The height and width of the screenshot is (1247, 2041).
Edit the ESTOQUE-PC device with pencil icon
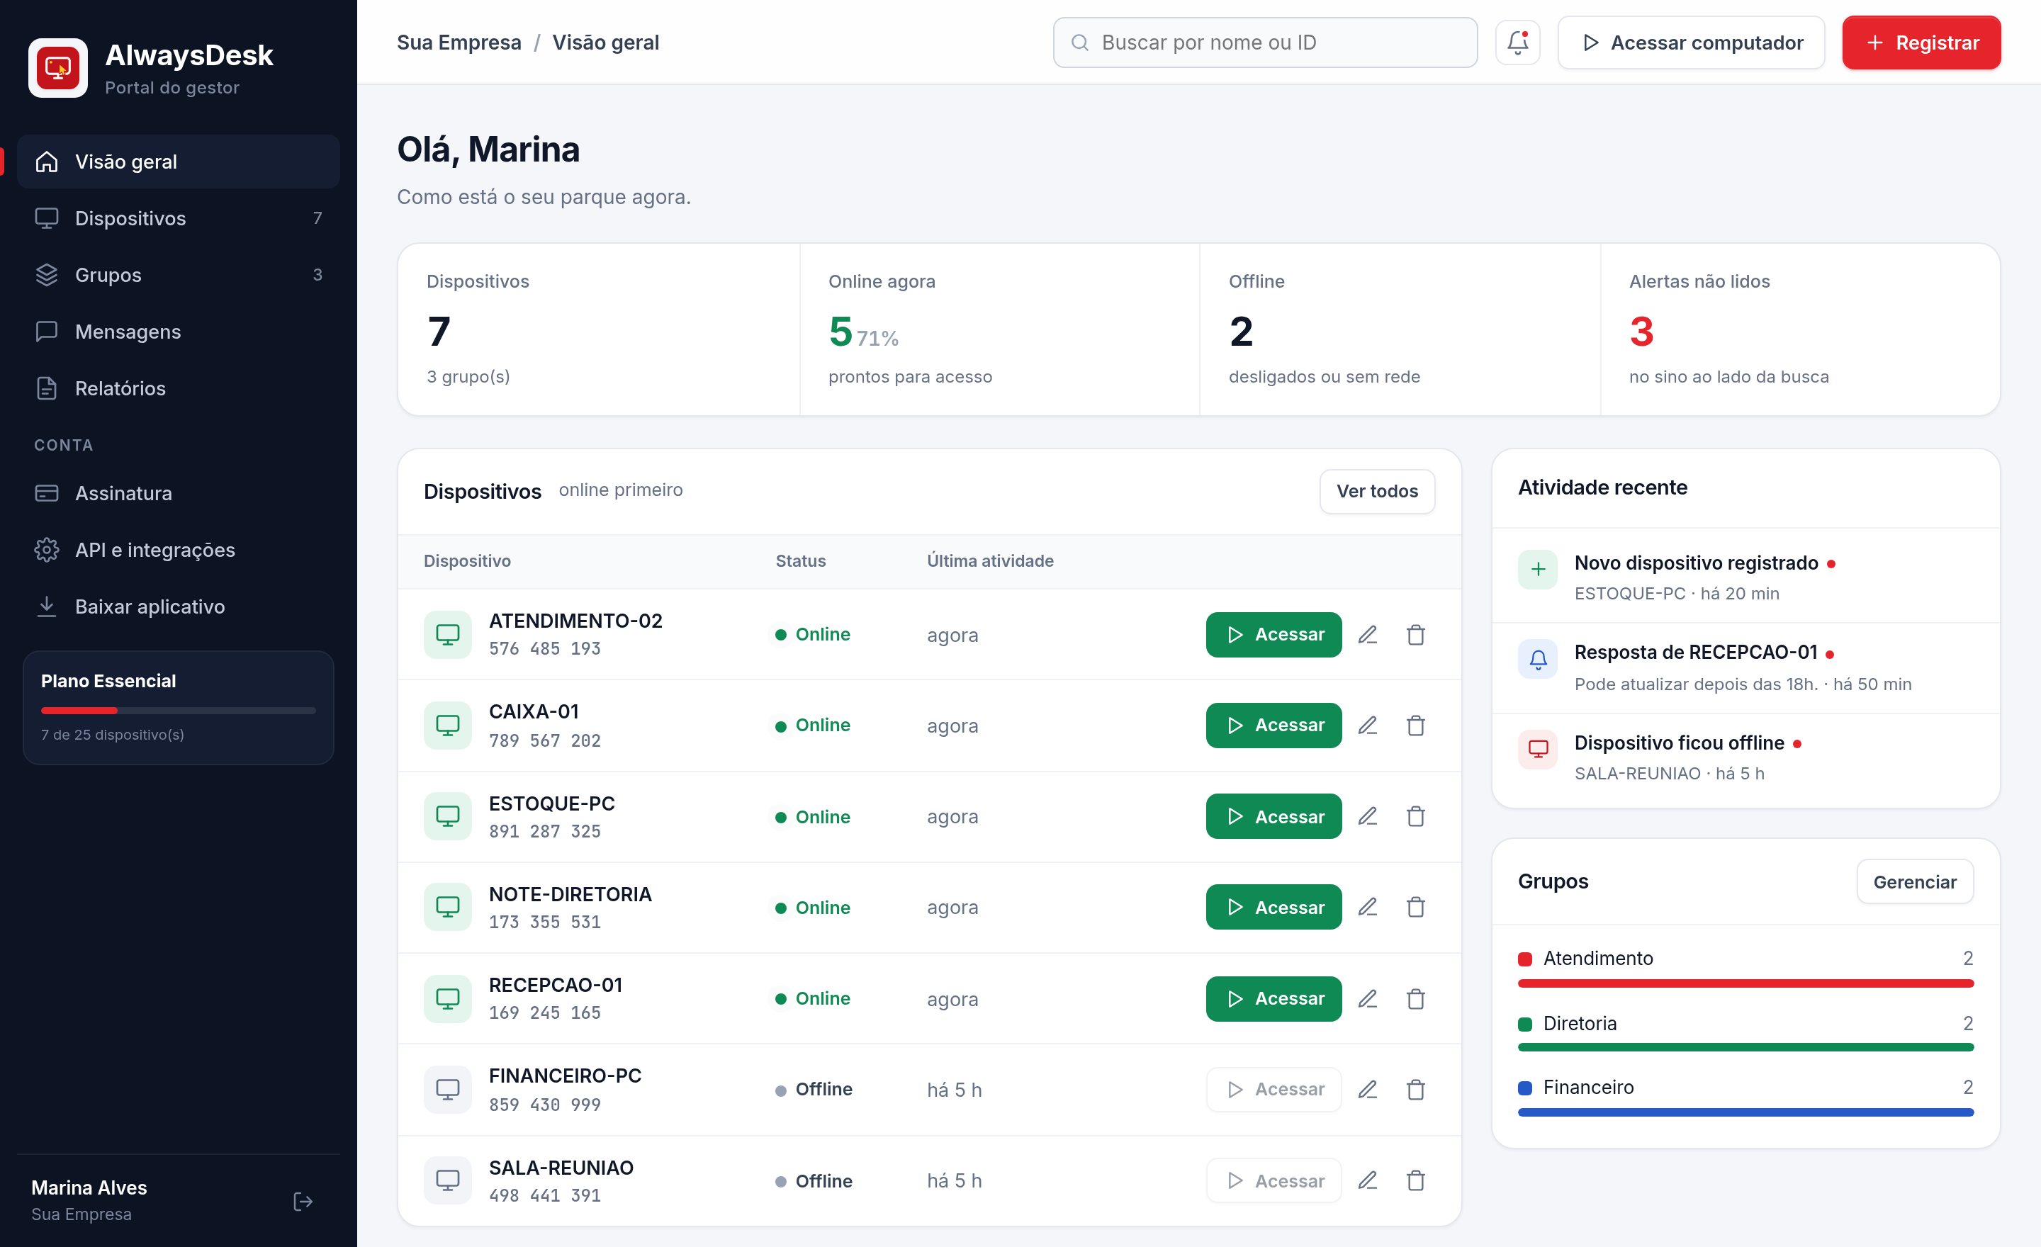(x=1368, y=816)
